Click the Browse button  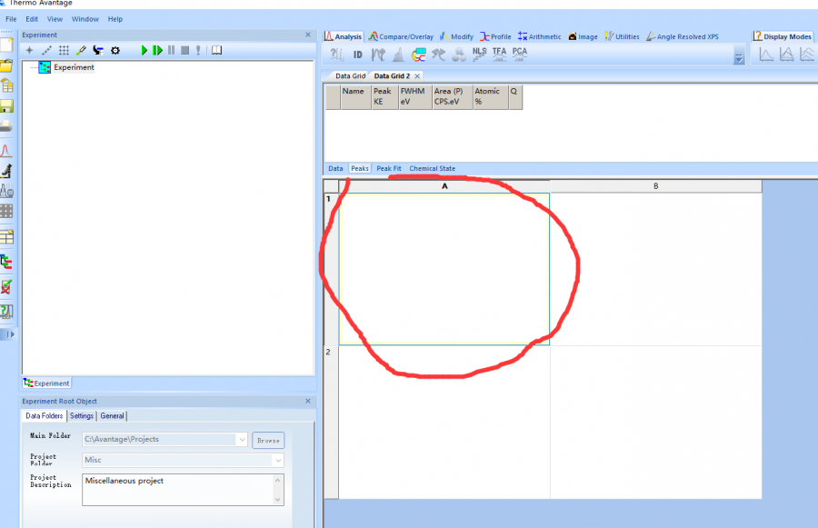coord(268,440)
